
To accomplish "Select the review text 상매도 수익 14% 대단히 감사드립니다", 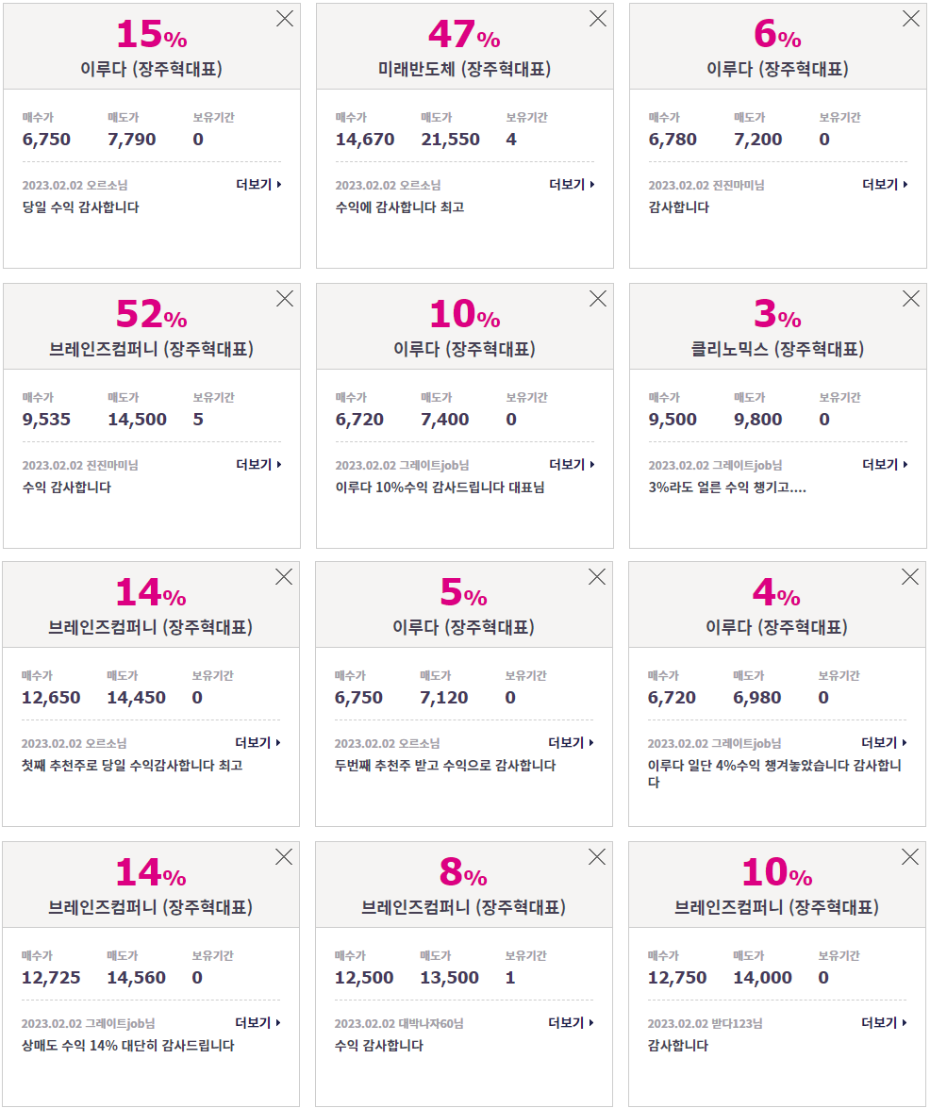I will coord(128,1045).
